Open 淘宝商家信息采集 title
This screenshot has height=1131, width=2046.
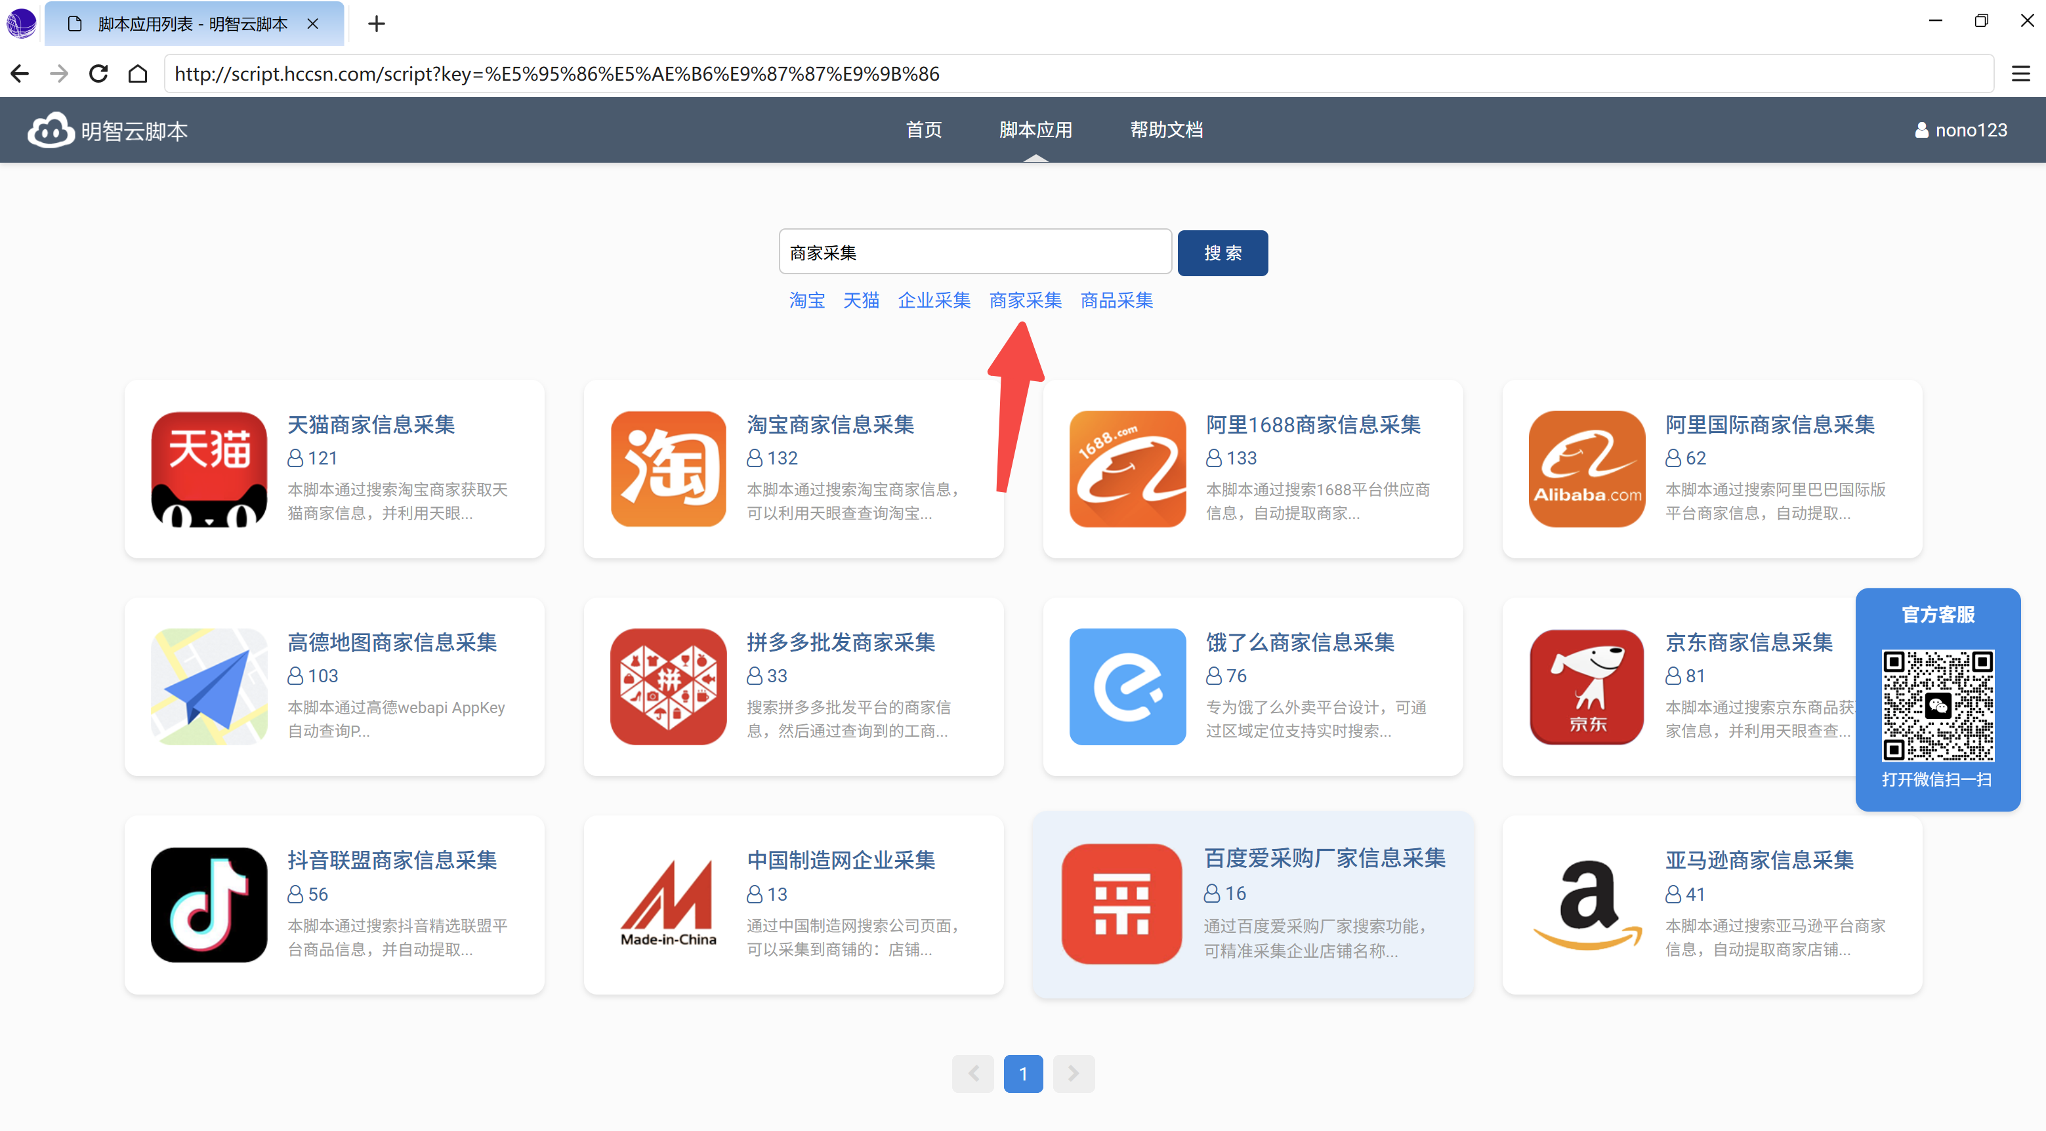pyautogui.click(x=830, y=425)
